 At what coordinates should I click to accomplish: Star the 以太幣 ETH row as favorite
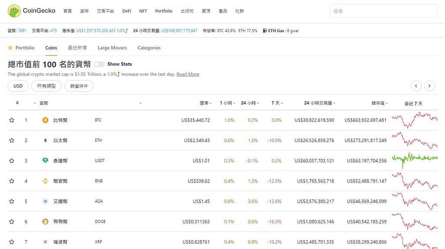click(x=12, y=140)
